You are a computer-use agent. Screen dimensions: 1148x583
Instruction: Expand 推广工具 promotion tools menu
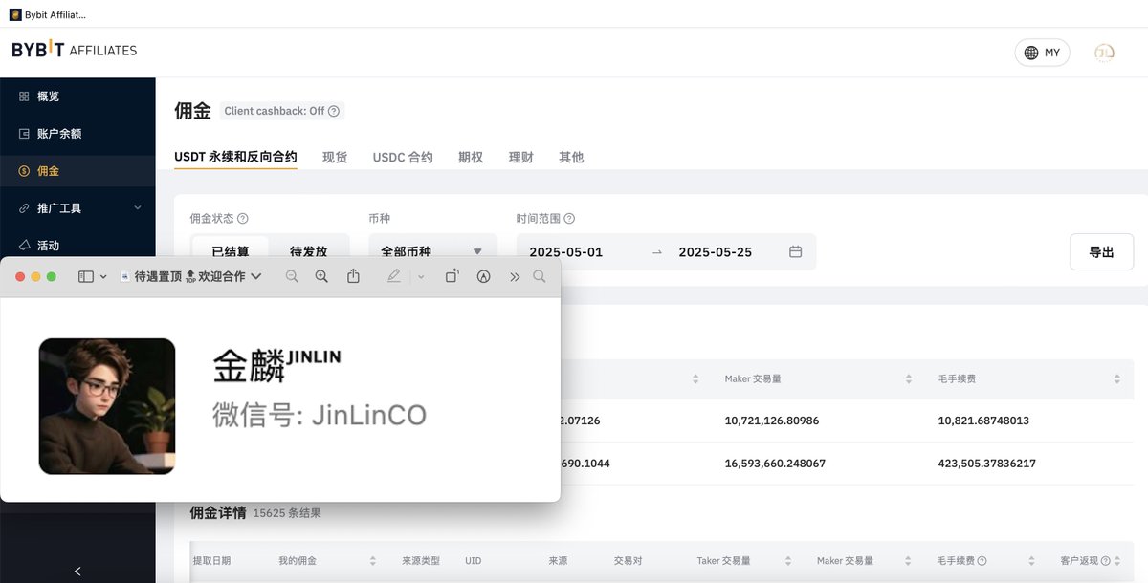77,208
